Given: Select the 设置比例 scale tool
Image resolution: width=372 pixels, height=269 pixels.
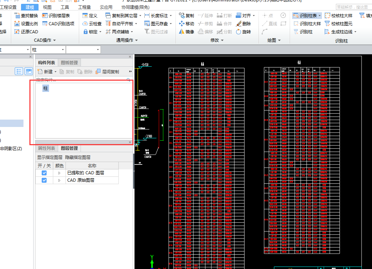Looking at the screenshot, I should [x=26, y=24].
